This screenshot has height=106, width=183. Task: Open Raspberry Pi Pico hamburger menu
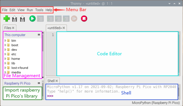tap(39, 83)
